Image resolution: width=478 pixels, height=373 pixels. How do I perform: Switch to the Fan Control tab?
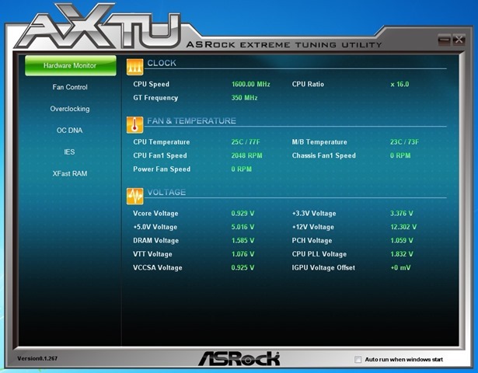[70, 87]
